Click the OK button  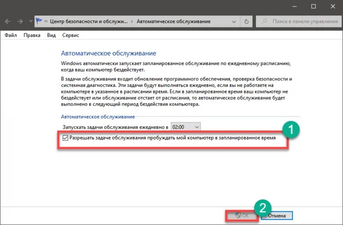pyautogui.click(x=242, y=216)
